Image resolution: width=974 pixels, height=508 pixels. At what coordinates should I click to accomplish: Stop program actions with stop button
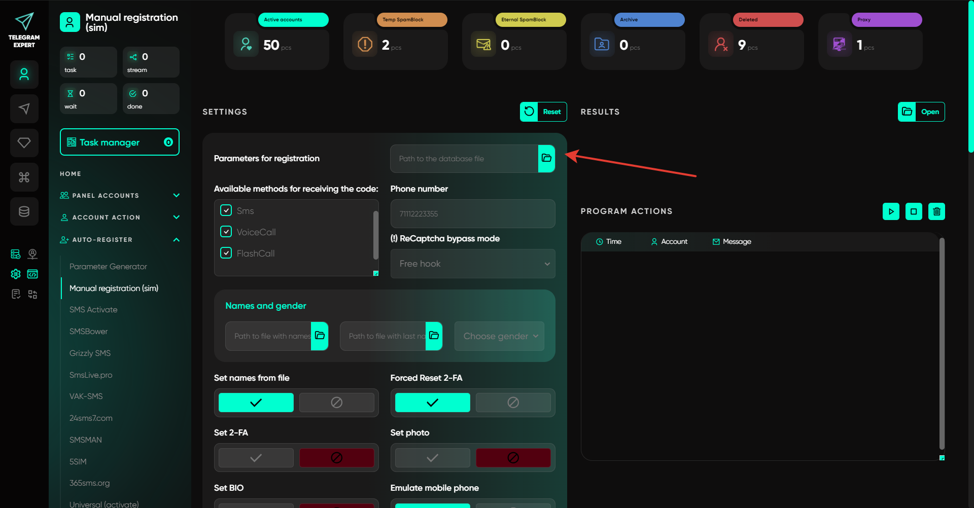coord(914,211)
